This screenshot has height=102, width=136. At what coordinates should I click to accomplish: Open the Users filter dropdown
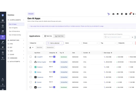pos(73,43)
